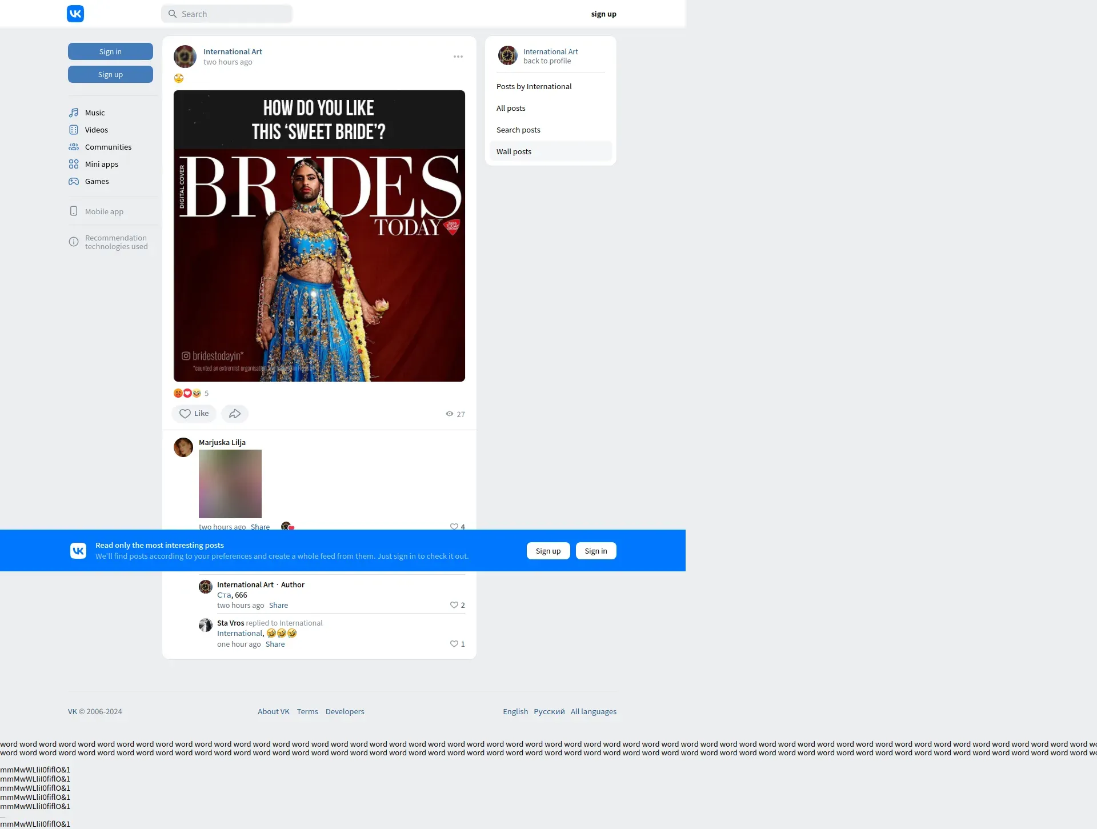Open the post's three-dot options menu
The image size is (1097, 829).
[x=458, y=57]
